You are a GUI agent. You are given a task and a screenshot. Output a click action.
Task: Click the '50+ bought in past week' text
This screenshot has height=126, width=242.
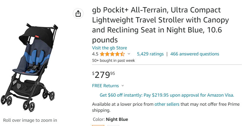pos(113,60)
